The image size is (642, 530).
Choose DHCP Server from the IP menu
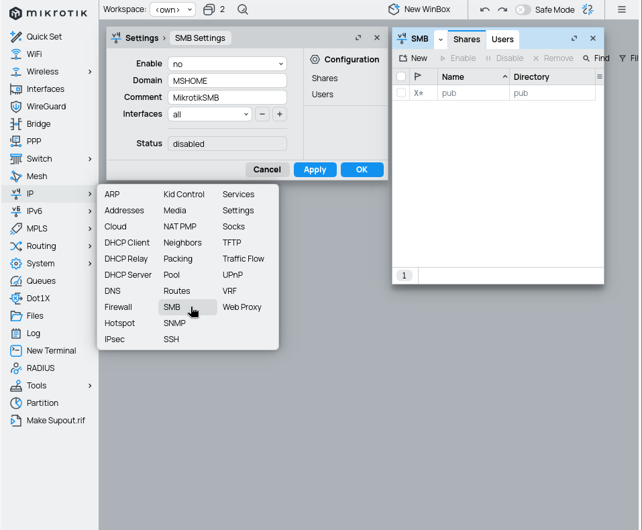coord(127,275)
